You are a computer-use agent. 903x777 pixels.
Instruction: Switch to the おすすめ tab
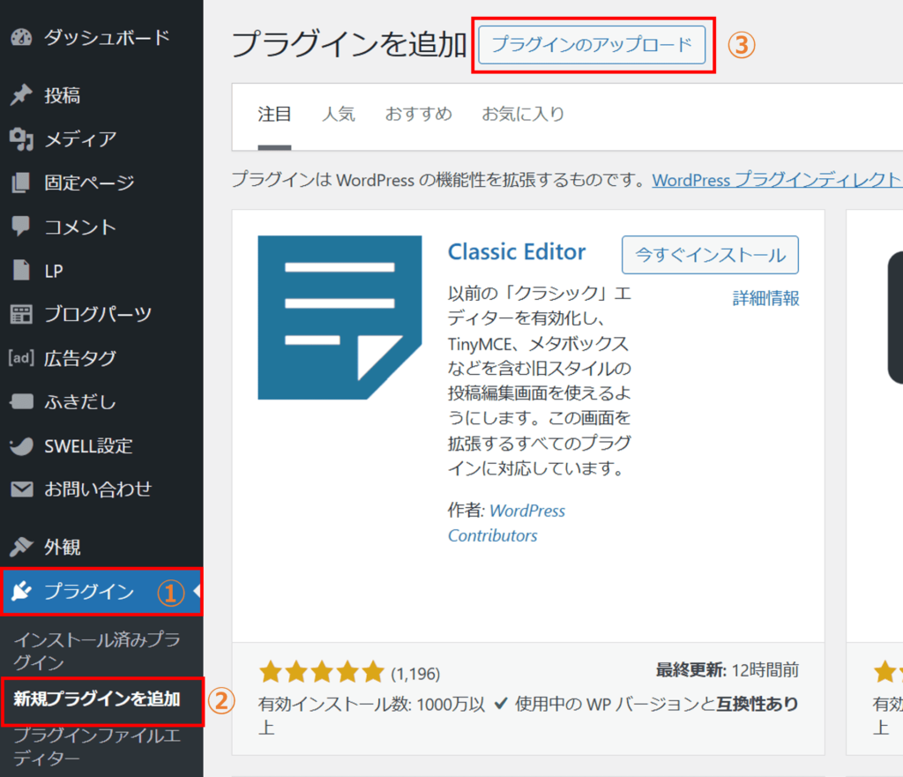[x=418, y=114]
